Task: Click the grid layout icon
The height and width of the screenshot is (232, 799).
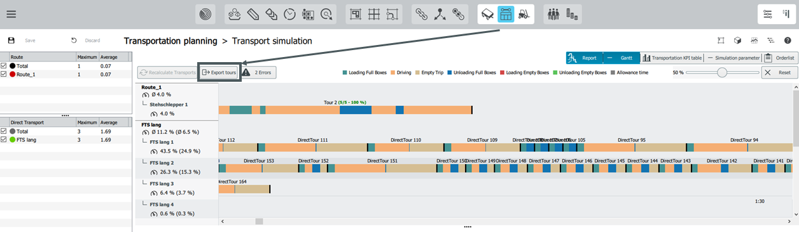Action: pos(374,14)
